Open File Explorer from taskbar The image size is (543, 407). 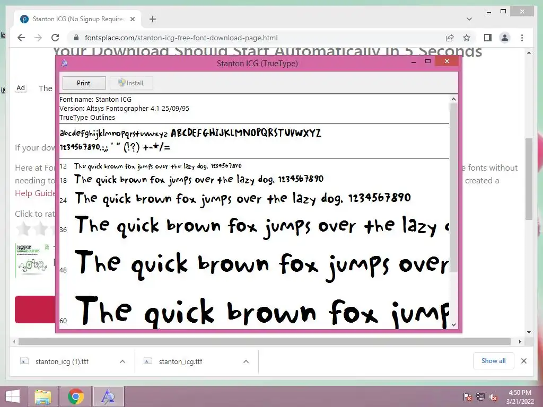click(x=42, y=396)
